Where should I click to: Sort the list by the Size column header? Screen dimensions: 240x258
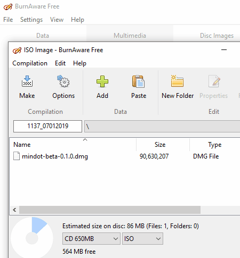coord(163,145)
